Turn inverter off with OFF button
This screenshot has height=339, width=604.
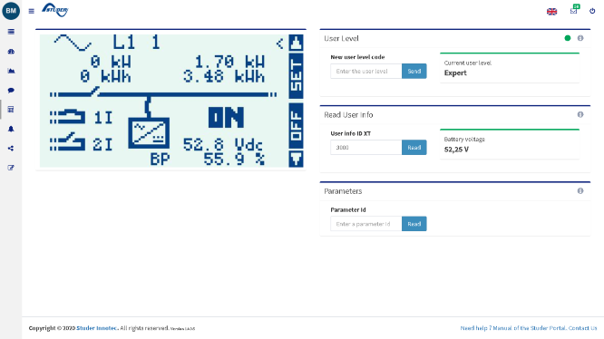pos(296,126)
